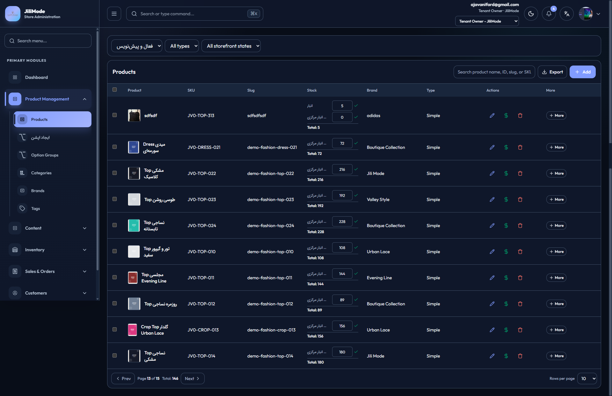Edit product JVO-TOP-011 pencil icon
Screen dimensions: 612x396
492,278
